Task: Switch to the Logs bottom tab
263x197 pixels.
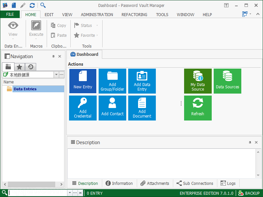Action: pos(228,184)
